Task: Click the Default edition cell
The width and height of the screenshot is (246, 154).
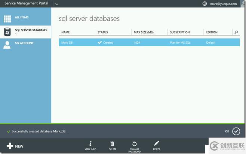Action: [x=211, y=43]
